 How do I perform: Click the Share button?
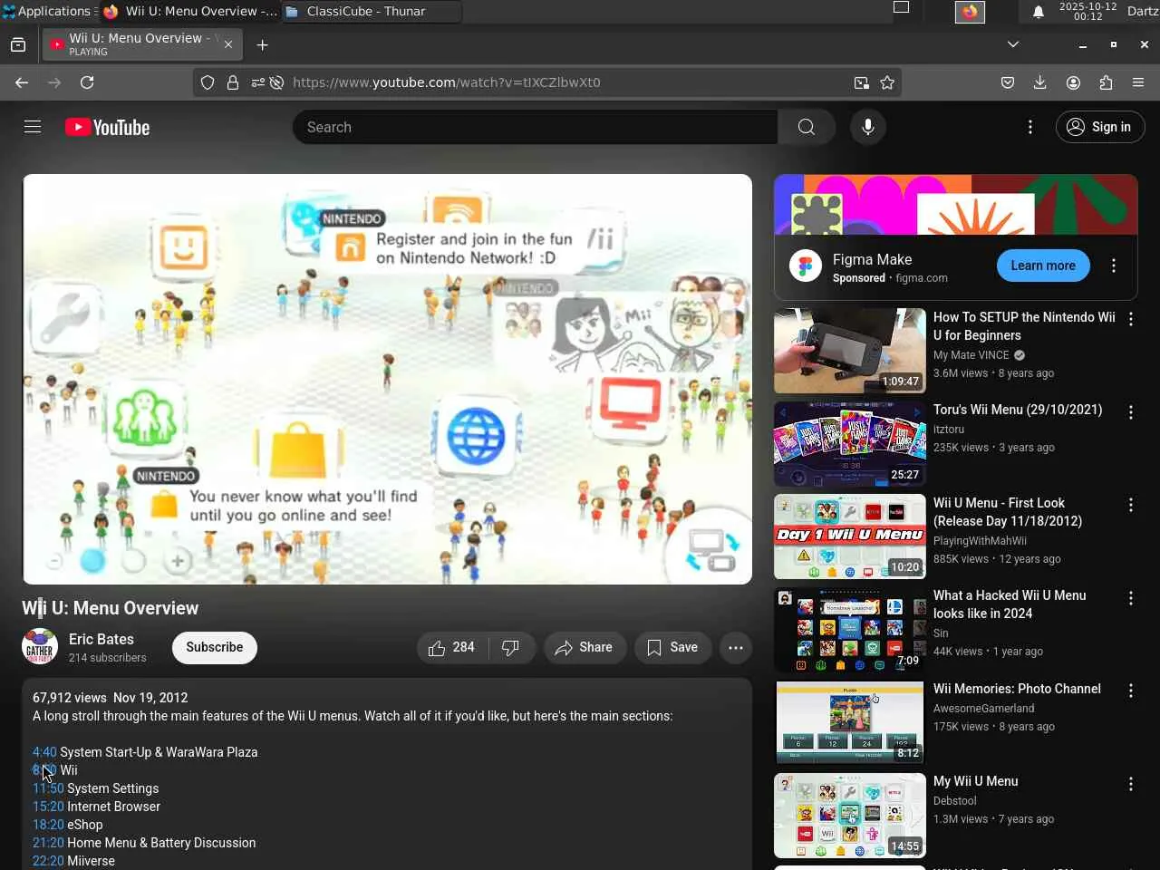click(x=585, y=647)
